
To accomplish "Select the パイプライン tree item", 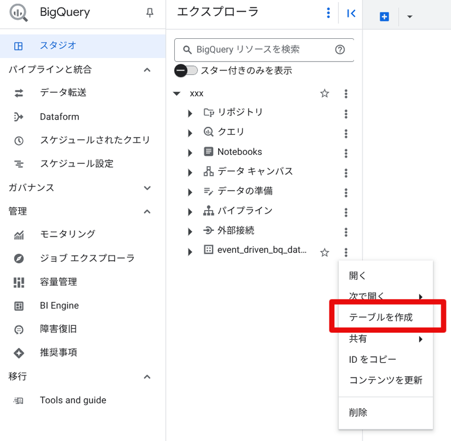I will (x=245, y=211).
